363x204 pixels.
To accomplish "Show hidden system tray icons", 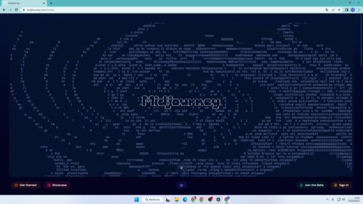I will click(x=327, y=199).
